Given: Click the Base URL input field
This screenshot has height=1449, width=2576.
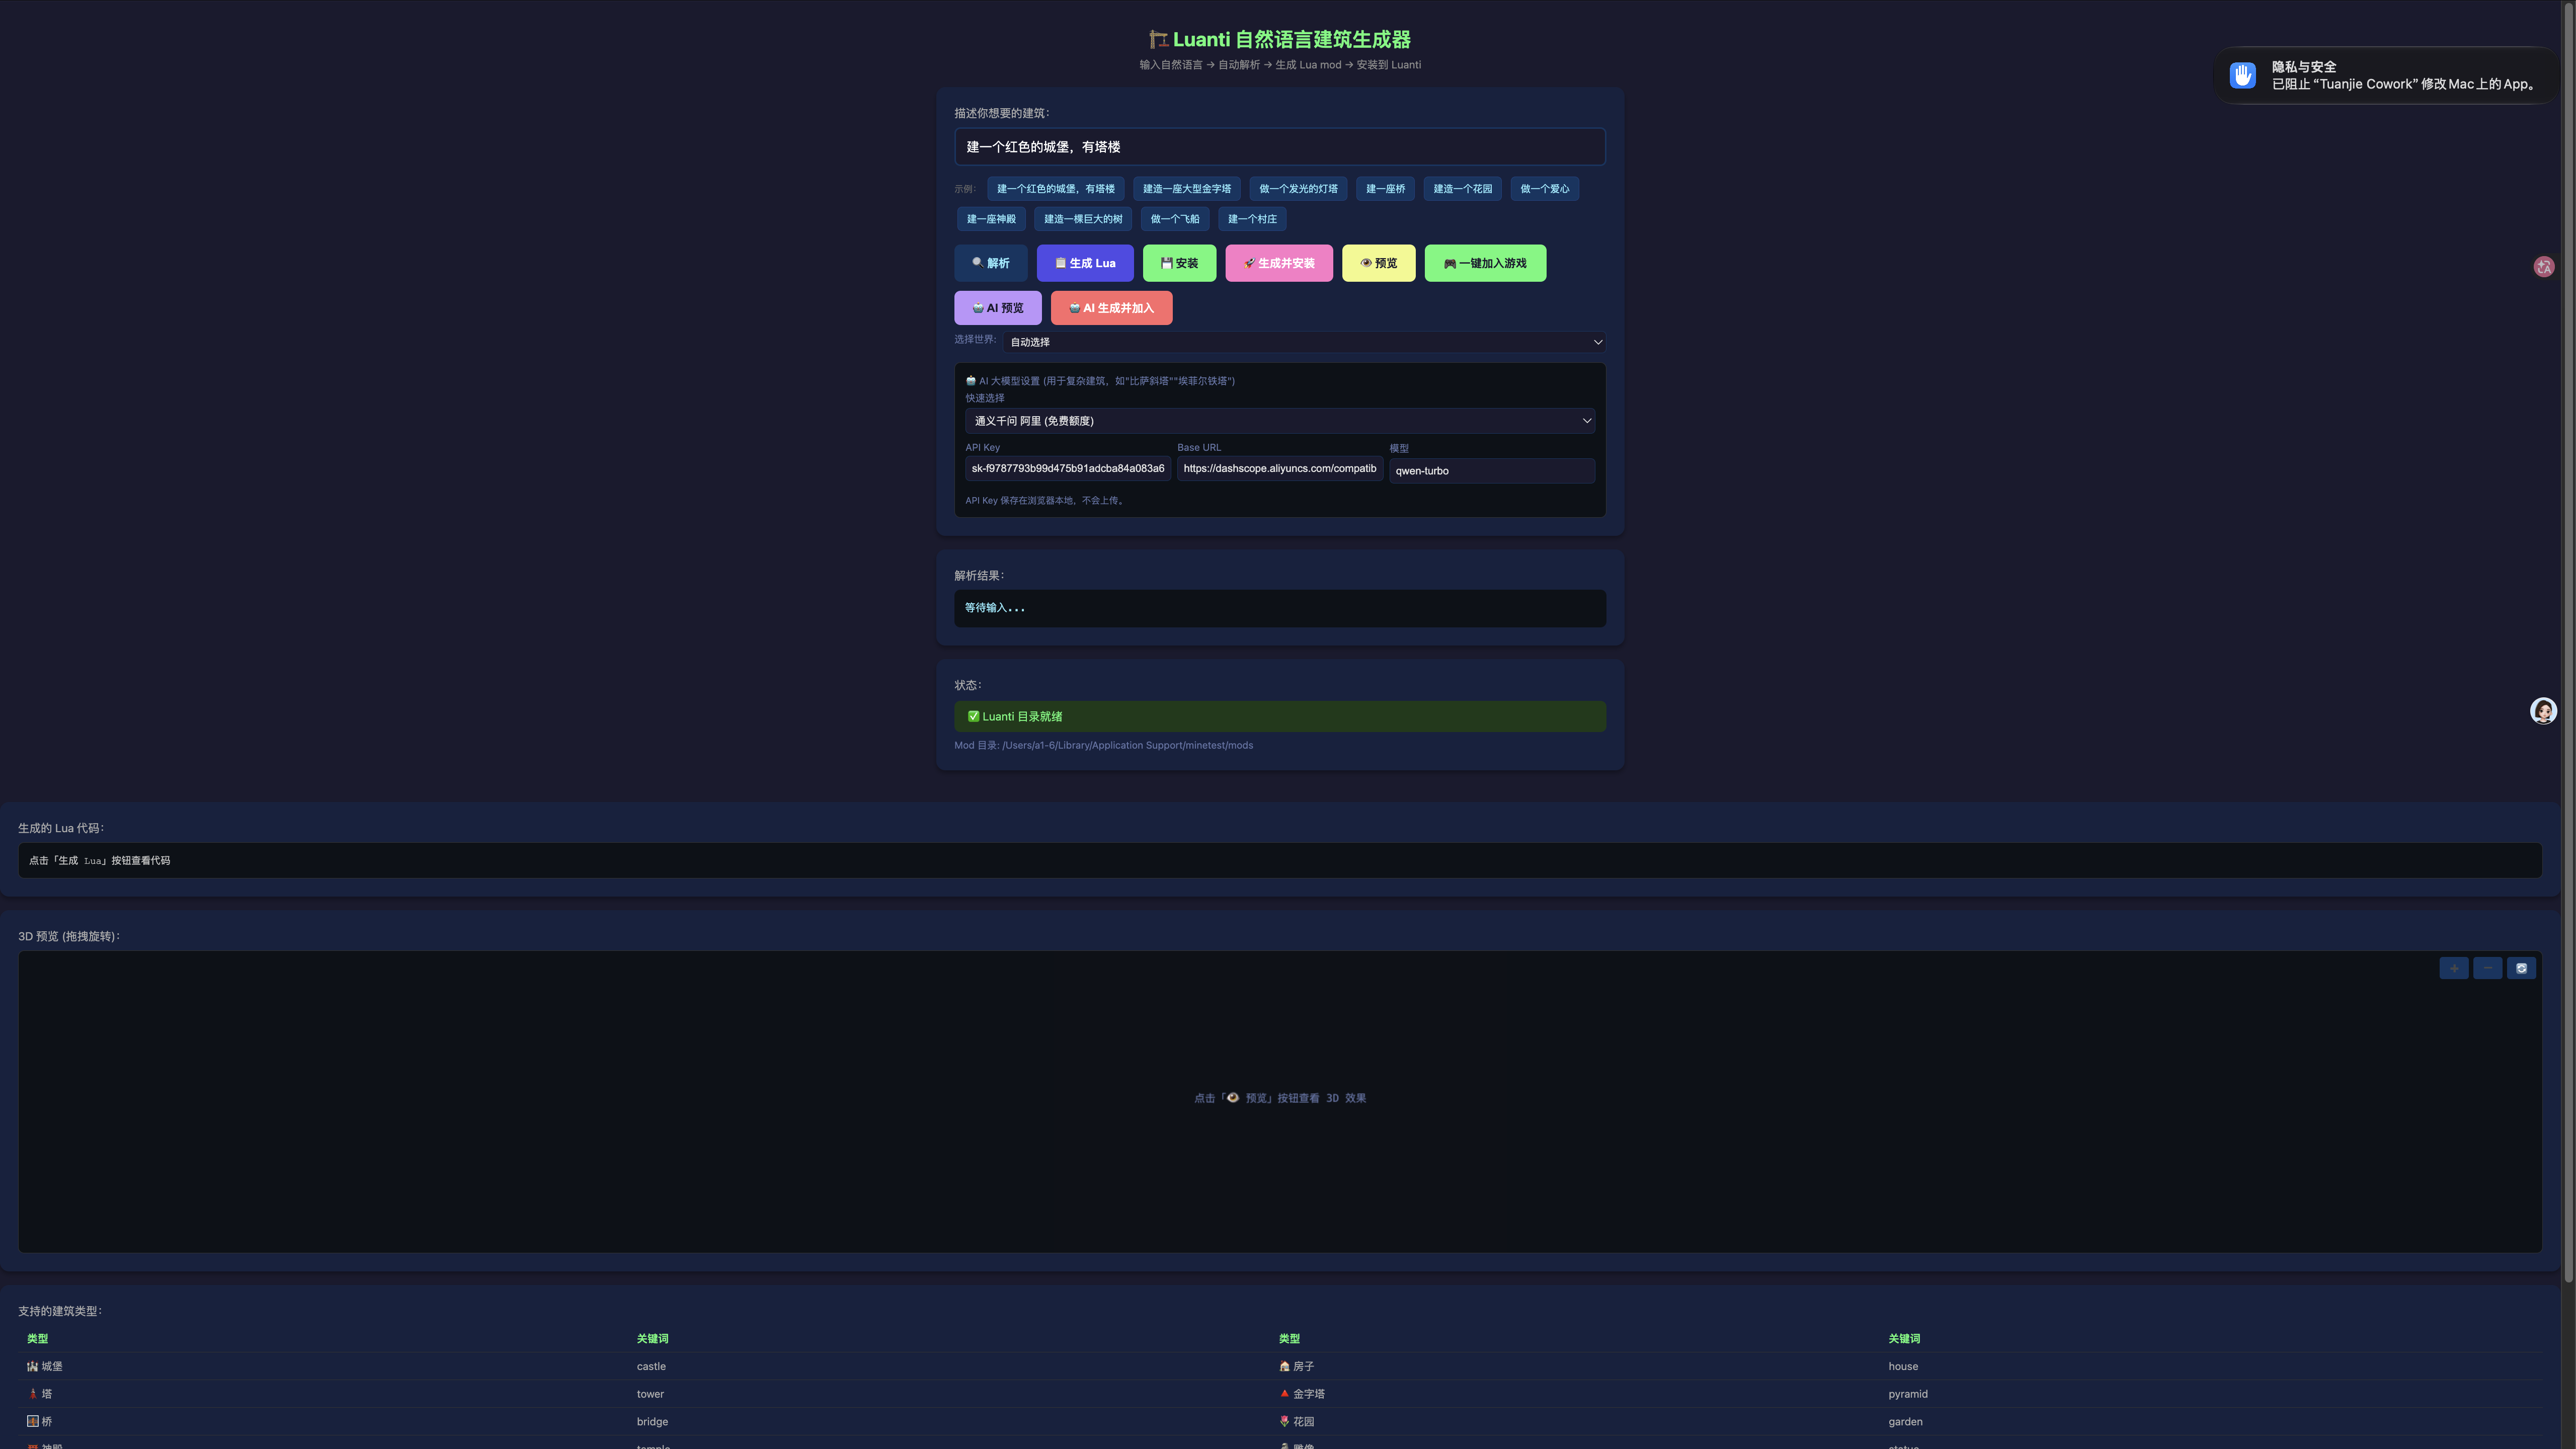Looking at the screenshot, I should pos(1280,469).
